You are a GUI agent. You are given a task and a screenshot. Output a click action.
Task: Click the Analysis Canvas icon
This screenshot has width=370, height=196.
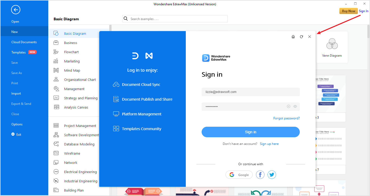tap(56, 107)
